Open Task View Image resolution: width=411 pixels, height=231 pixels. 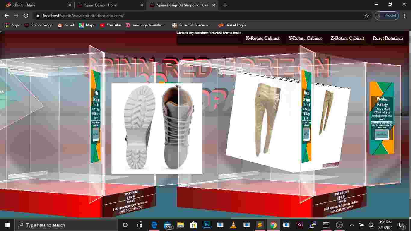139,225
